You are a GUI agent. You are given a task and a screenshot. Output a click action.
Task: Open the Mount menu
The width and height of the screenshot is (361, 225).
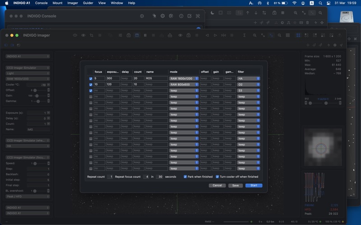click(57, 3)
